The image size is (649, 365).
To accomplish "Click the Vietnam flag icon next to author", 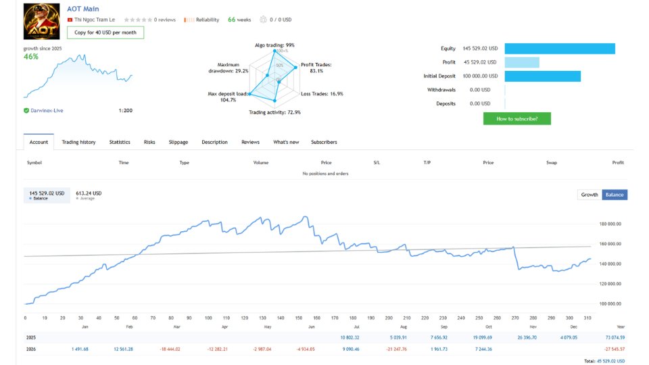I will pos(70,20).
